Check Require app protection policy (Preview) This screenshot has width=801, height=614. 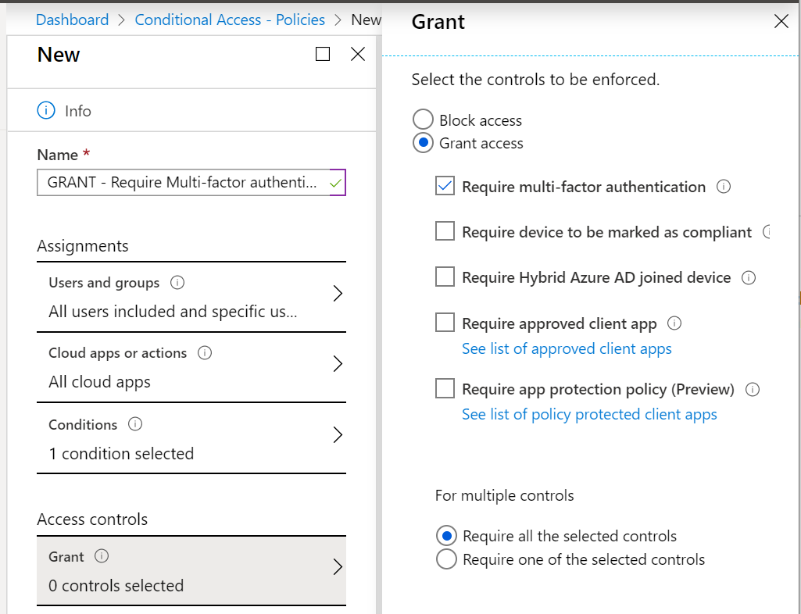coord(445,388)
